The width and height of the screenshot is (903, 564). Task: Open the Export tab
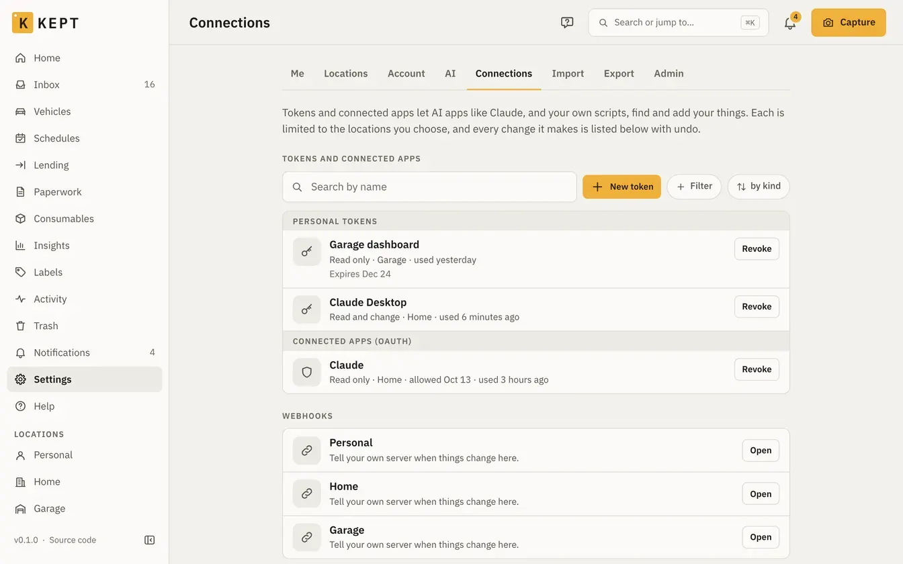[619, 74]
